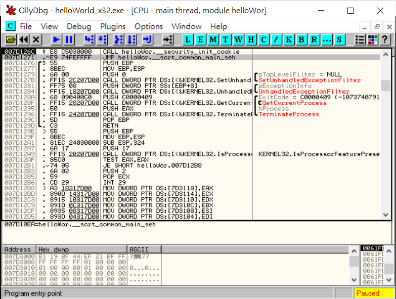The width and height of the screenshot is (396, 299).
Task: Show Executable modules with E button
Action: tap(200, 39)
